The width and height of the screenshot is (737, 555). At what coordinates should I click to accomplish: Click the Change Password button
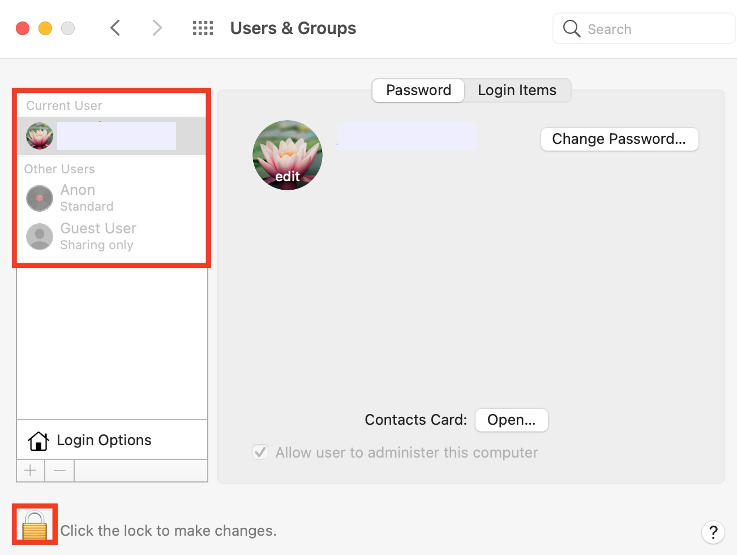click(619, 139)
